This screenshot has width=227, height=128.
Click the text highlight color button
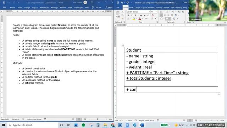pos(134,19)
